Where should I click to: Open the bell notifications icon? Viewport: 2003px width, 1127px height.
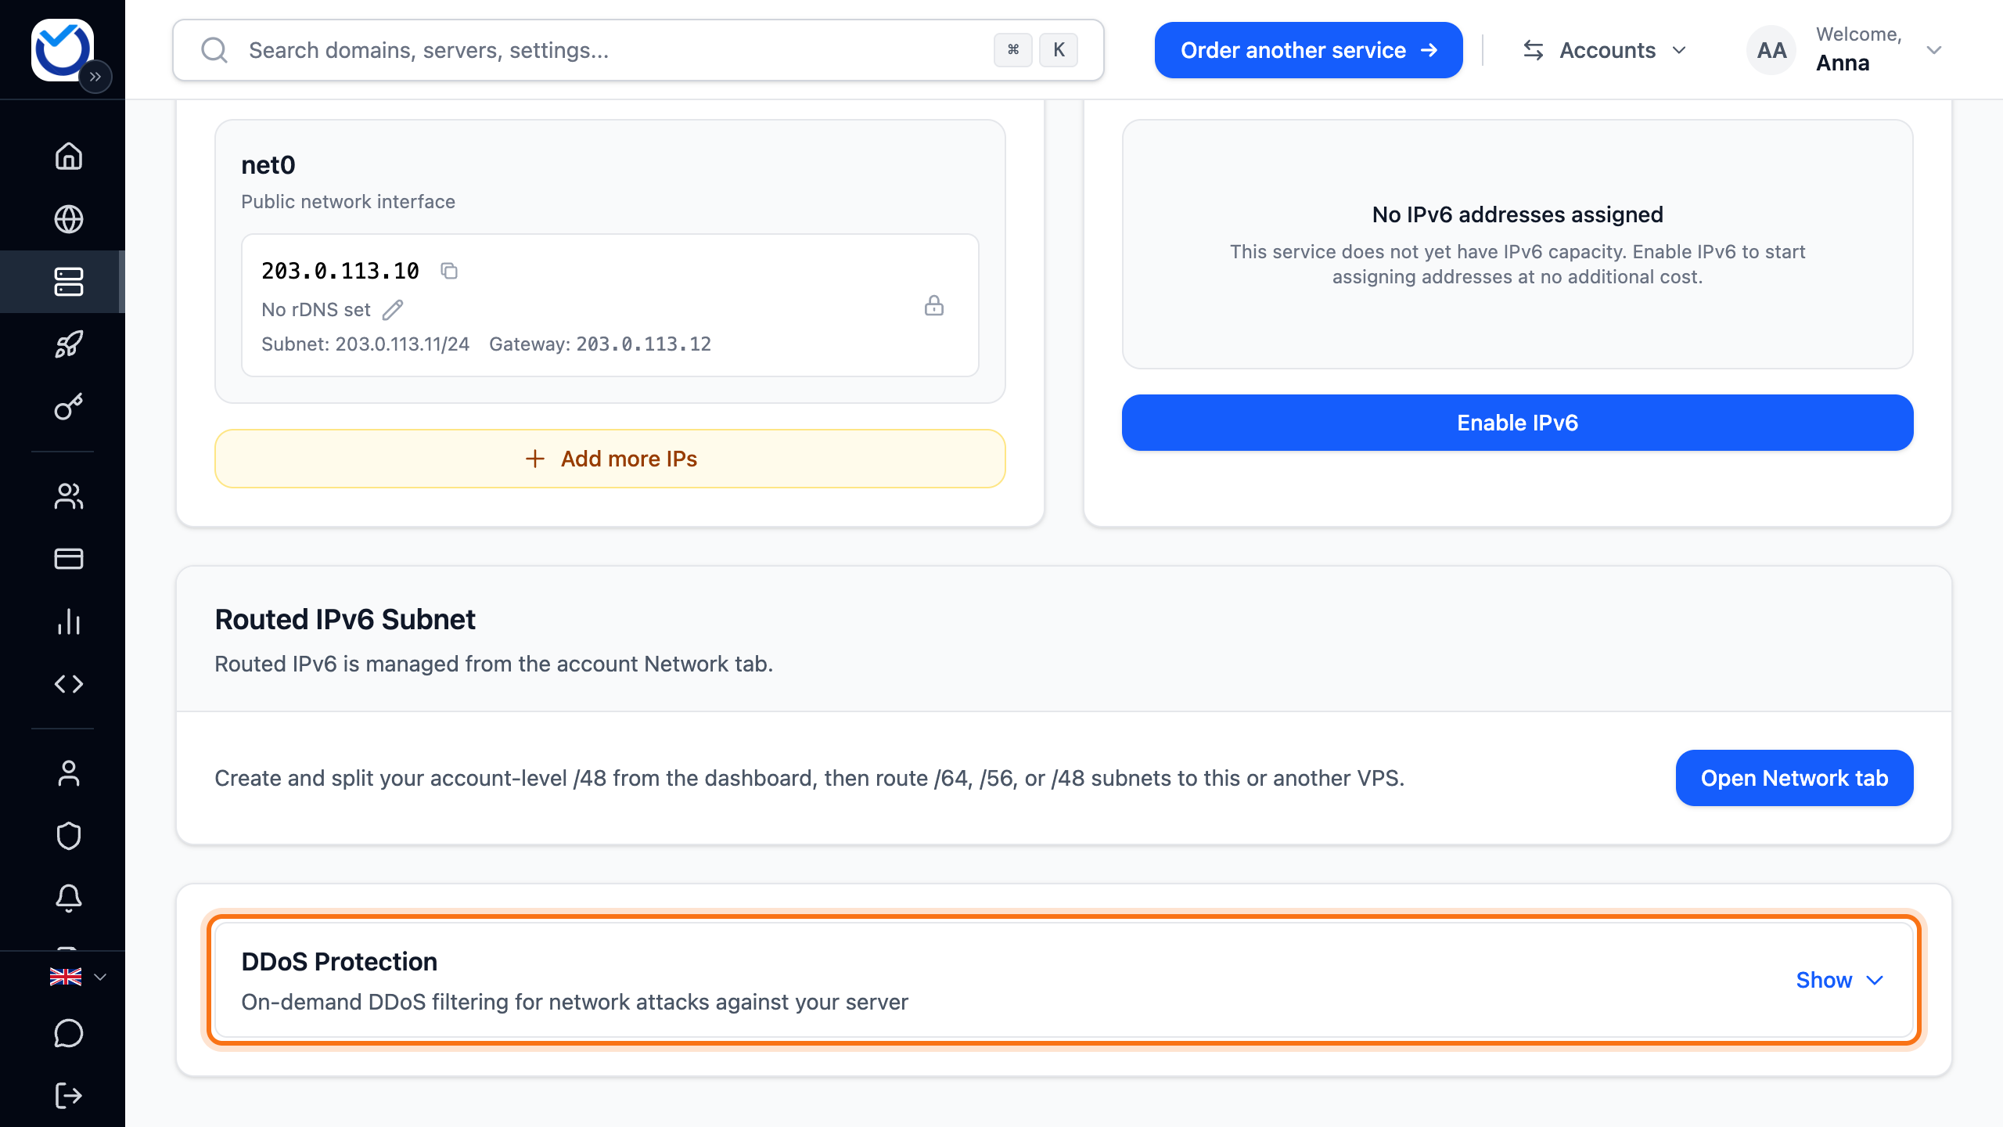point(69,898)
